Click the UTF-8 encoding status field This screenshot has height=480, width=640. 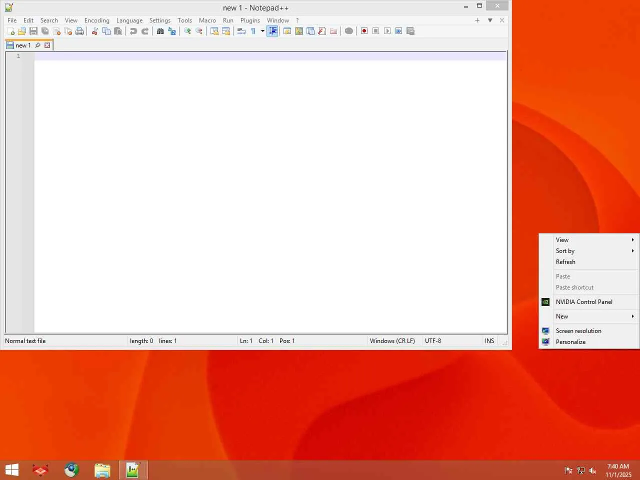433,341
